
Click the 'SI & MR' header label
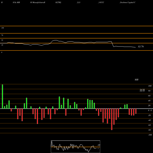(16, 2)
